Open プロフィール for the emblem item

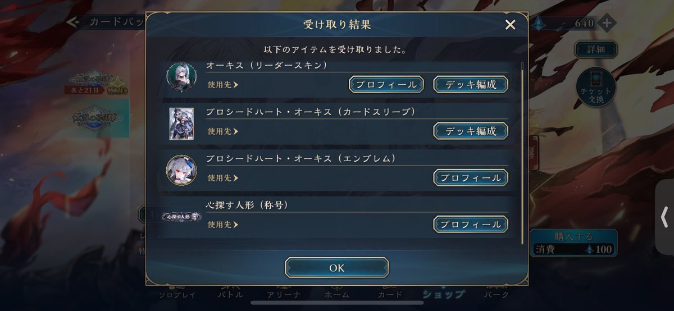click(x=471, y=177)
